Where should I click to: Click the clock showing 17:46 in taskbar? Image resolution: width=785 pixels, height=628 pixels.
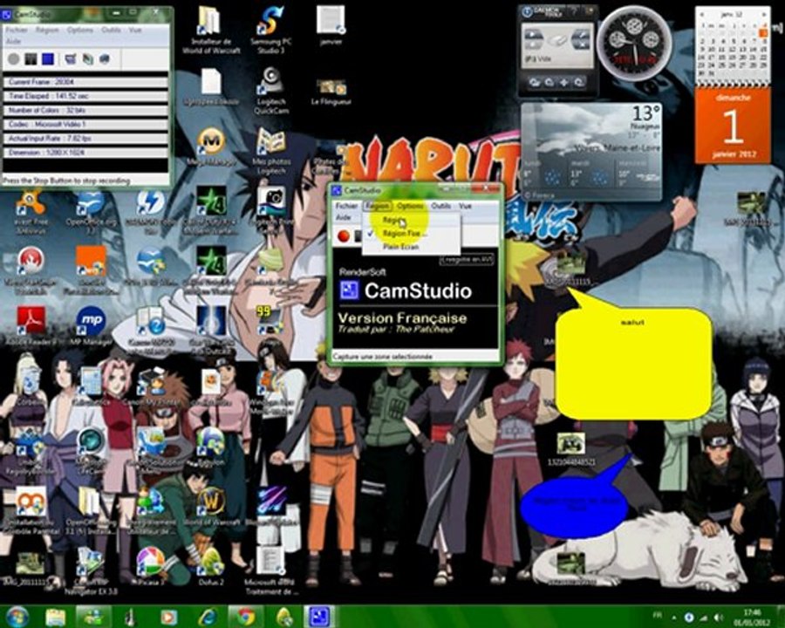coord(753,617)
